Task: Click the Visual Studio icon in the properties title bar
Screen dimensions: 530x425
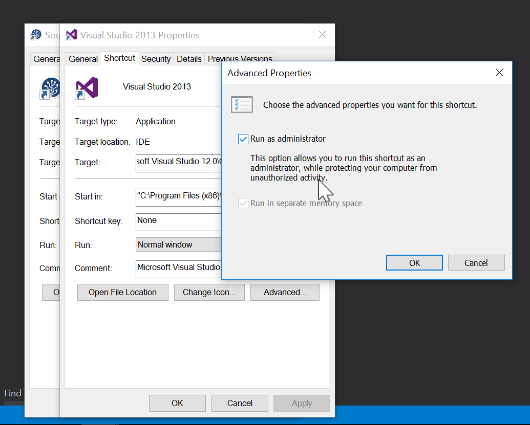Action: 71,35
